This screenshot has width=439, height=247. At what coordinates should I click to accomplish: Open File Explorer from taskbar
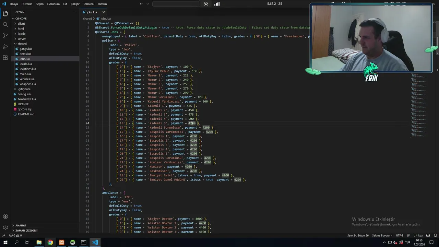(x=39, y=242)
